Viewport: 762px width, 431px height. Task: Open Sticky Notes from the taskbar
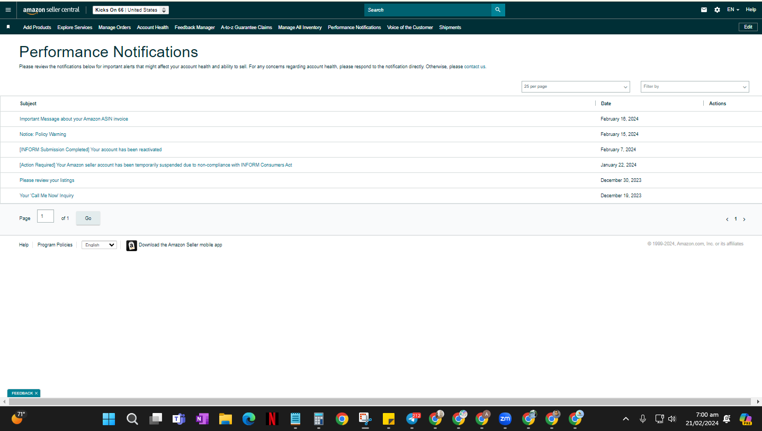click(x=389, y=419)
